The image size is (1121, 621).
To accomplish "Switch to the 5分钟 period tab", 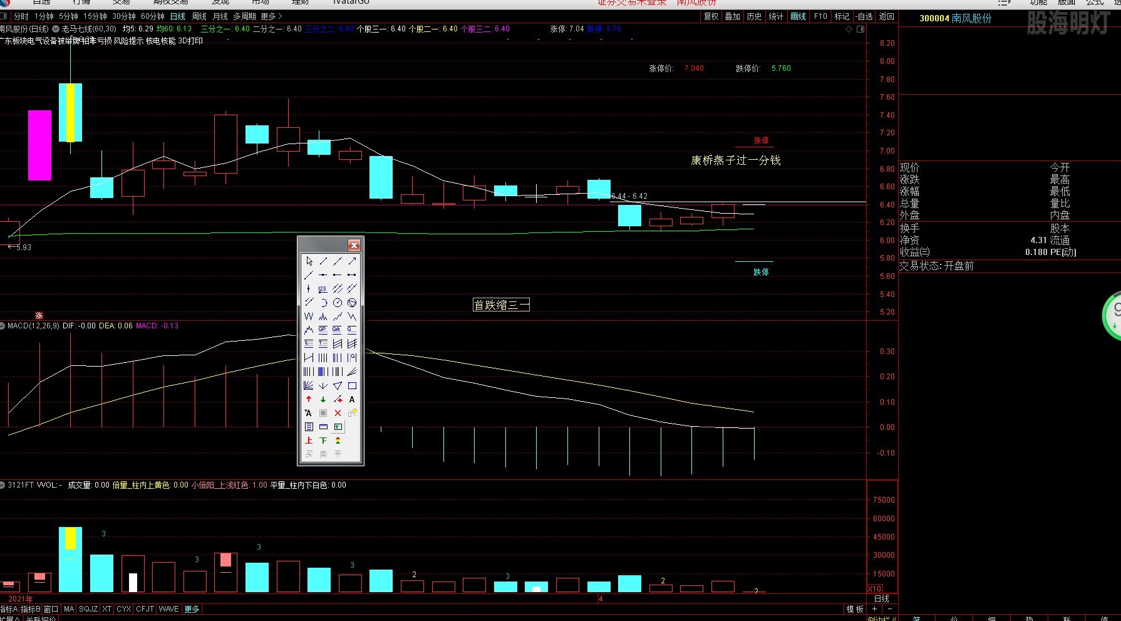I will [68, 16].
